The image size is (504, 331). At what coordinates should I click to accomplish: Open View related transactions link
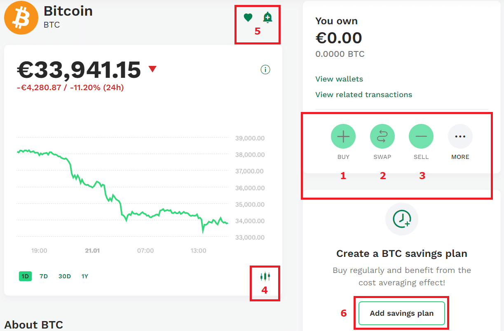pyautogui.click(x=363, y=95)
